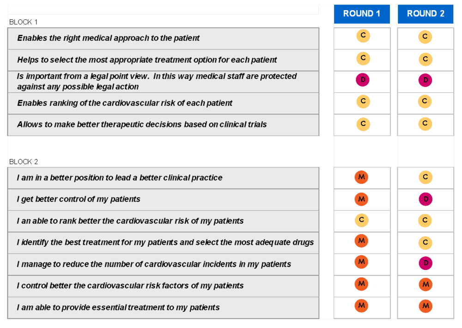Select 'Helps to select most appropriate treatment' row
This screenshot has width=462, height=328.
coord(163,60)
